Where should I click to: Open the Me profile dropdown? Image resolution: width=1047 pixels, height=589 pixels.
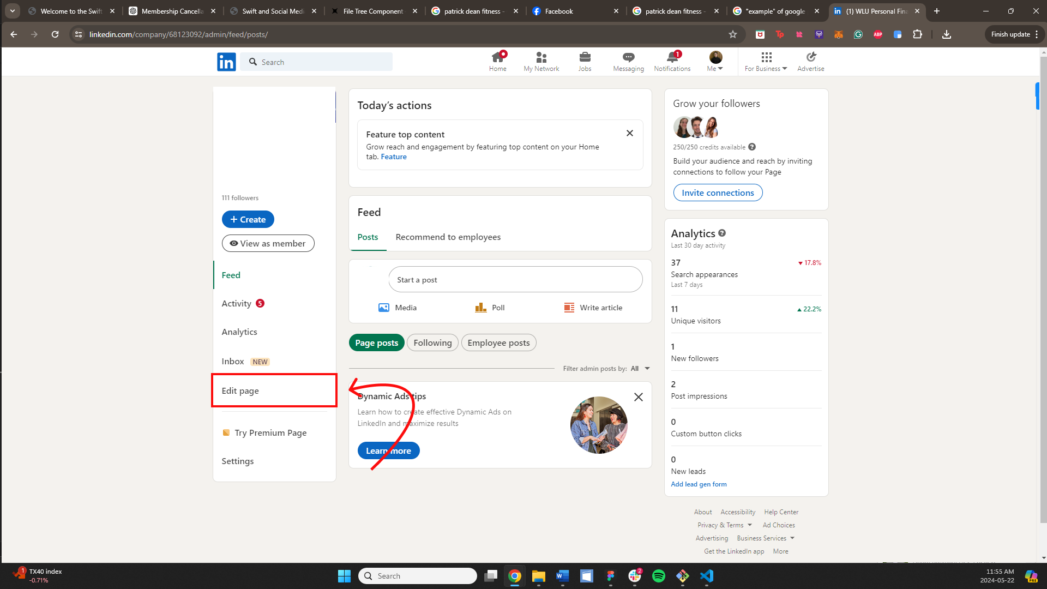(x=715, y=61)
